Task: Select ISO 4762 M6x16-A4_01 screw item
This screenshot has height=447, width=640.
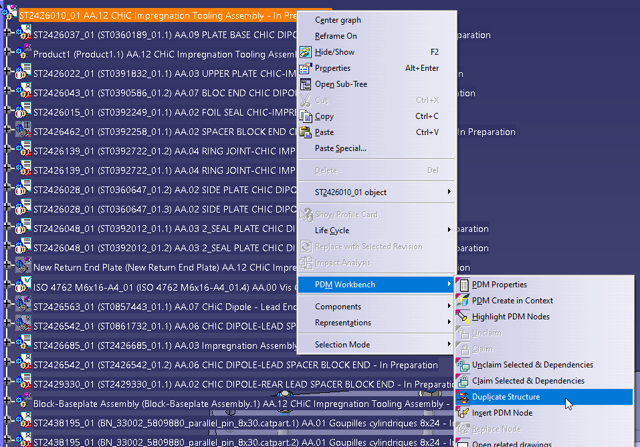Action: click(161, 286)
